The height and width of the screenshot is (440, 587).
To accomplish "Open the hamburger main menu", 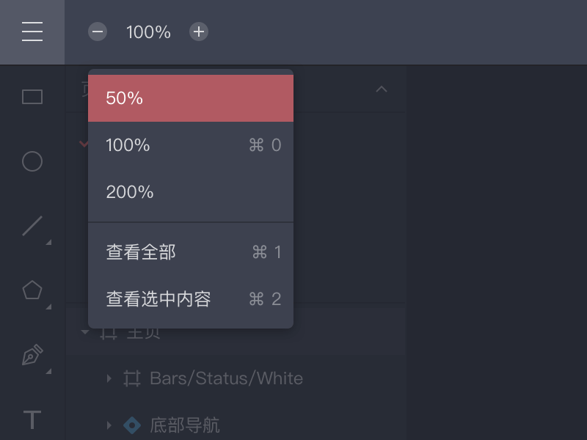I will point(32,32).
